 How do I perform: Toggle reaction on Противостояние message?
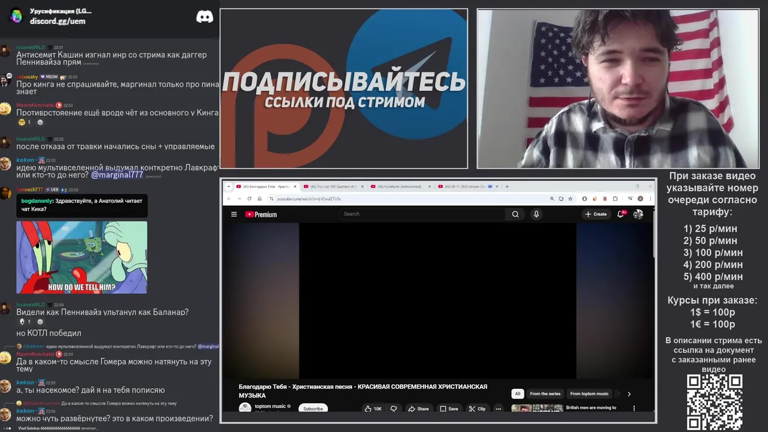[24, 122]
